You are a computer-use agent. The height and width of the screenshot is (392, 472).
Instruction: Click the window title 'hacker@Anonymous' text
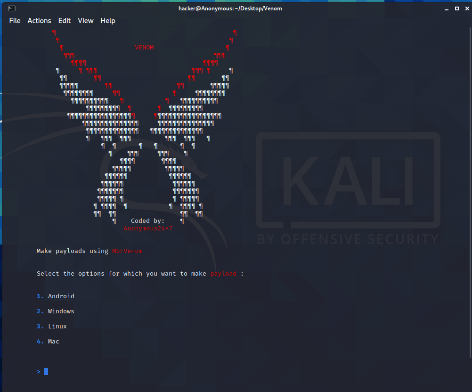coord(230,8)
